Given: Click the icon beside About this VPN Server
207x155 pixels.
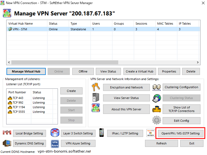Looking at the screenshot, I should (x=96, y=108).
